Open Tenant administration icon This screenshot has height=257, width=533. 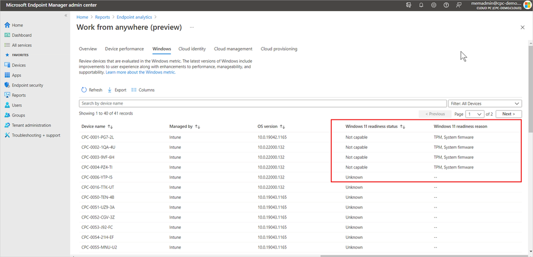(x=7, y=125)
